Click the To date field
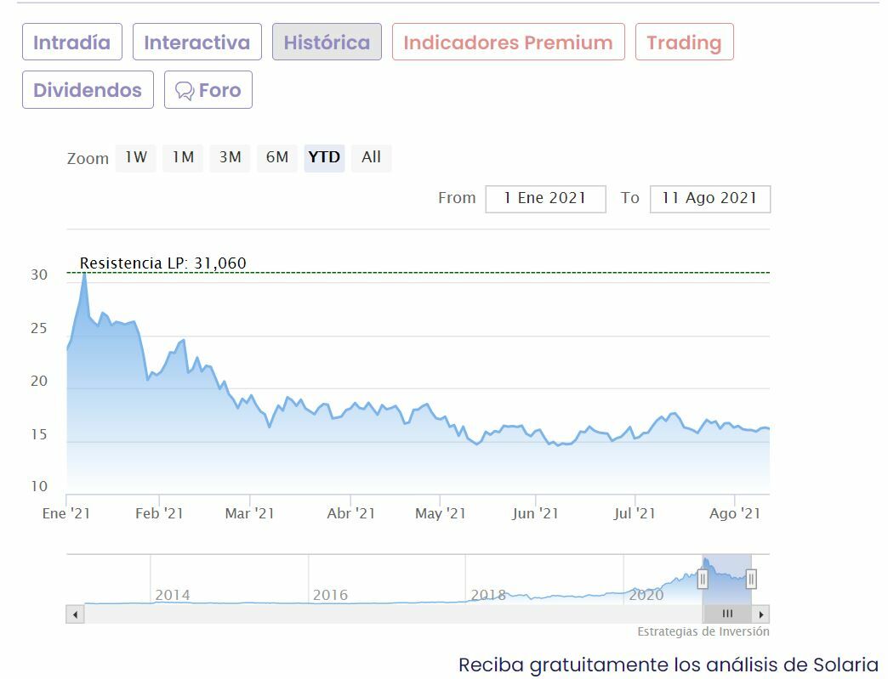888x679 pixels. (x=709, y=199)
